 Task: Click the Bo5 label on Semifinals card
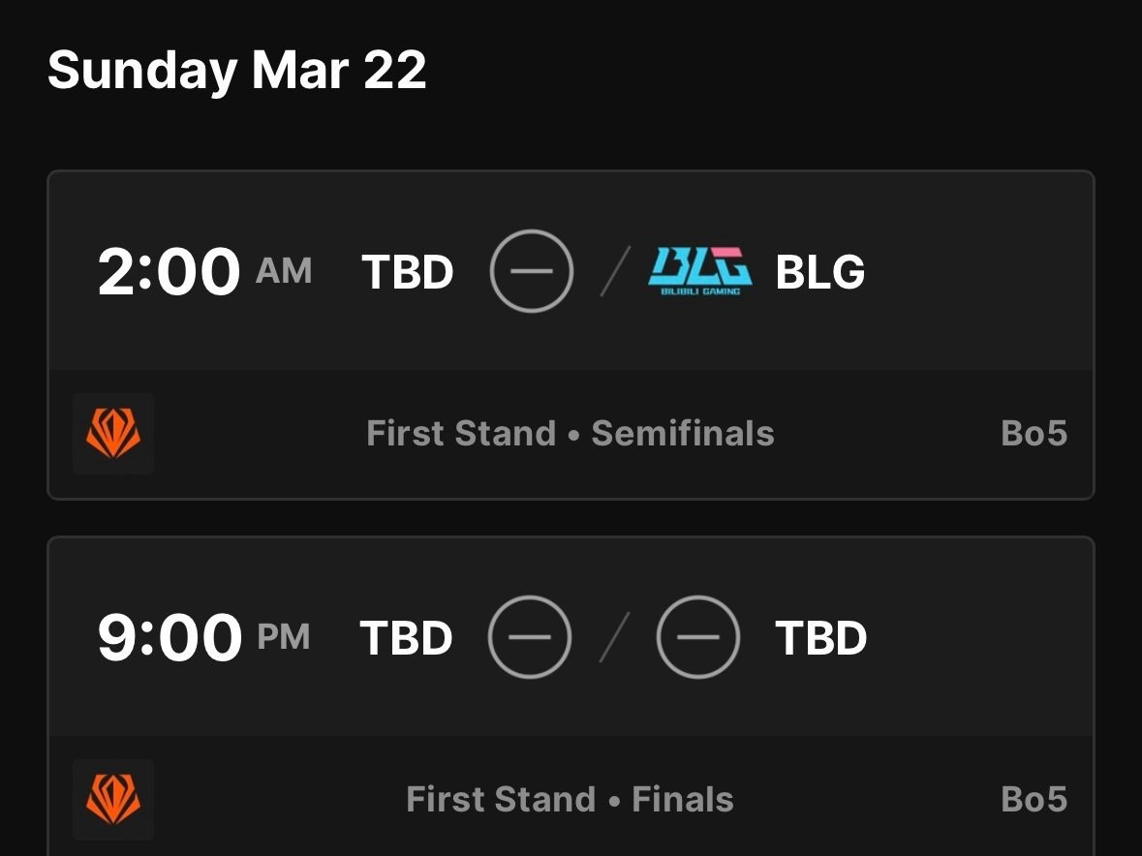pos(1034,434)
